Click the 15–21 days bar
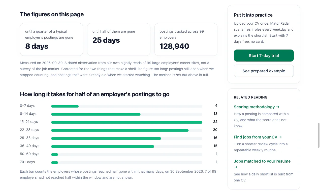Screen dimensions: 320x191 coord(127,122)
